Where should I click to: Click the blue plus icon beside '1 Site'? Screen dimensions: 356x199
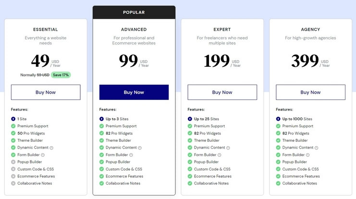coord(13,119)
